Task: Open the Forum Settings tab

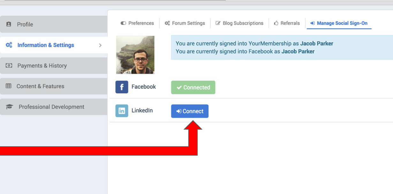Action: pyautogui.click(x=185, y=23)
